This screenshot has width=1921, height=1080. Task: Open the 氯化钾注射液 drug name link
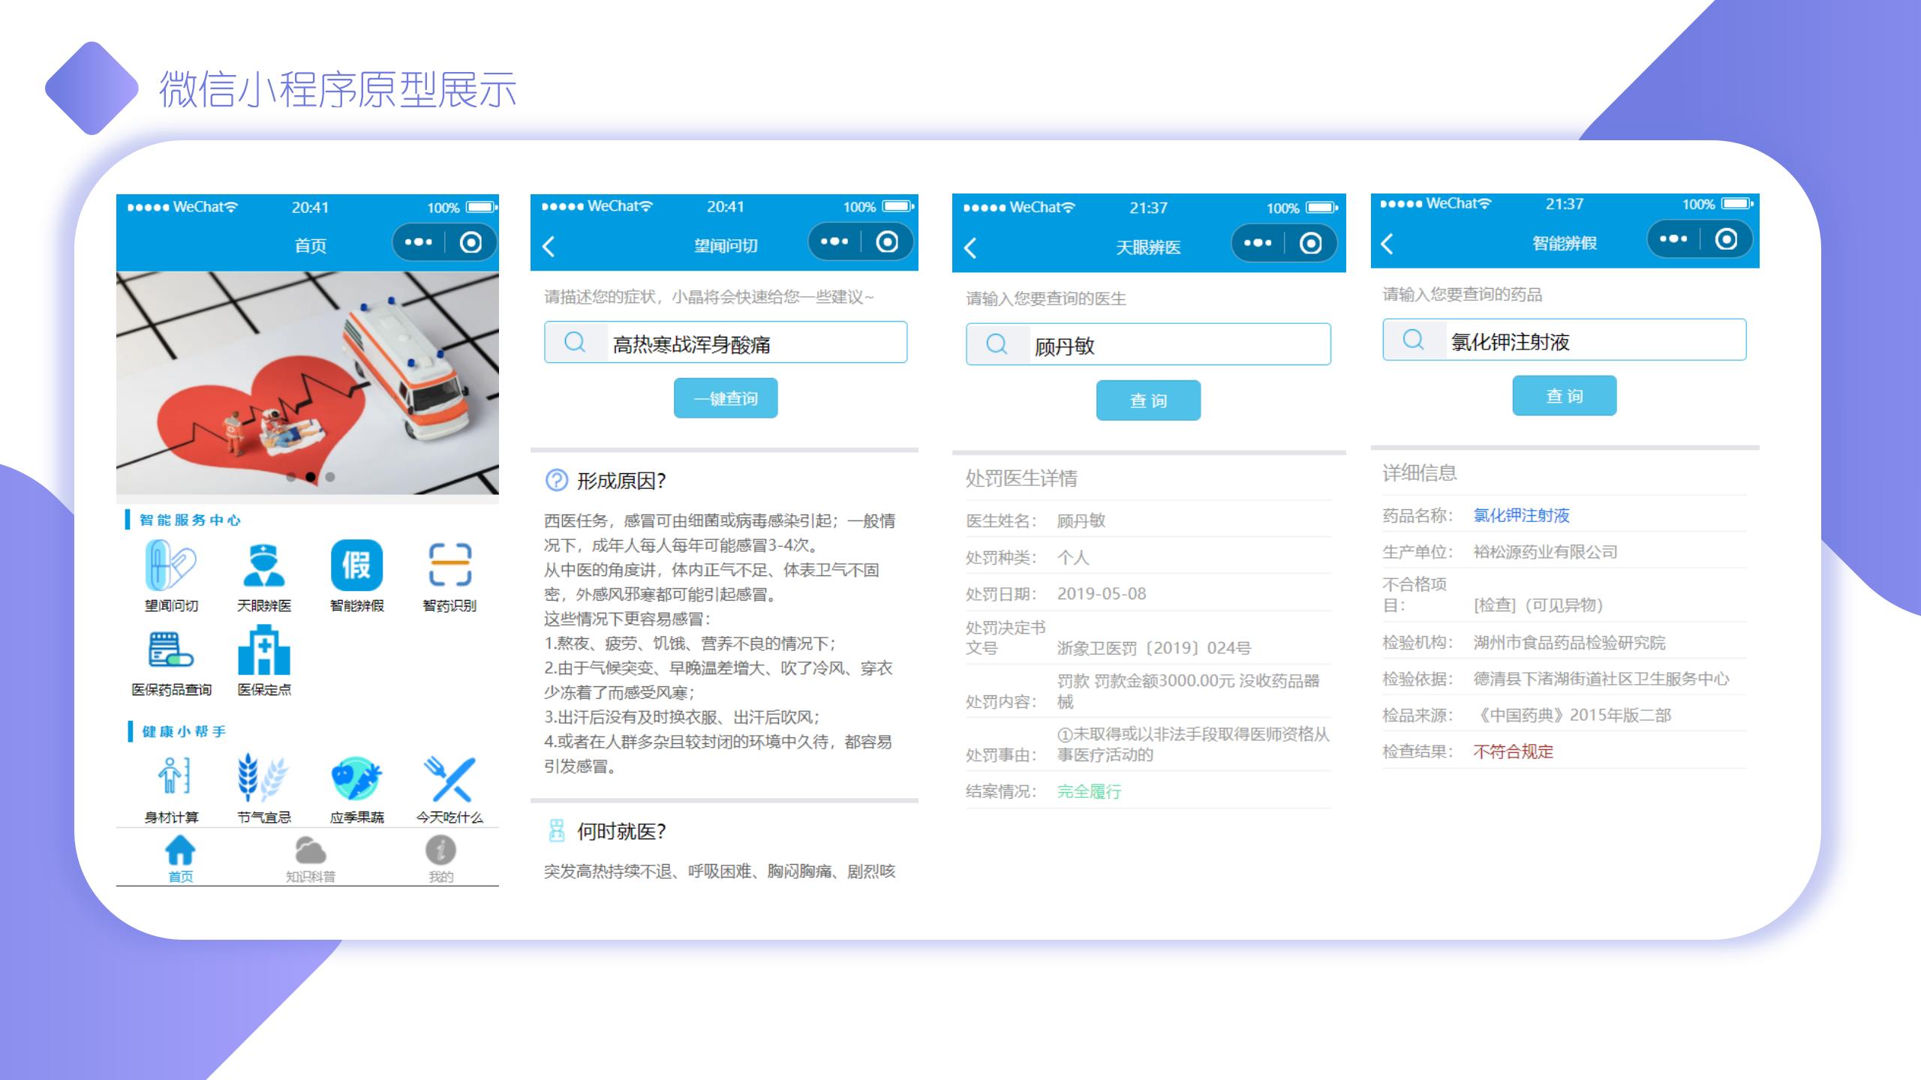pos(1521,515)
